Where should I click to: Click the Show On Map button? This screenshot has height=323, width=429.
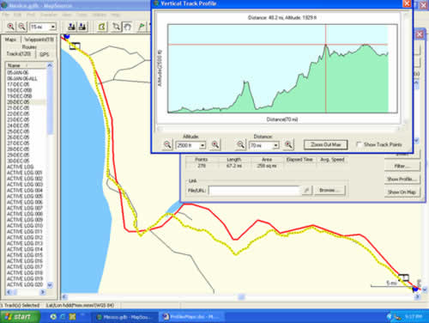coord(402,192)
